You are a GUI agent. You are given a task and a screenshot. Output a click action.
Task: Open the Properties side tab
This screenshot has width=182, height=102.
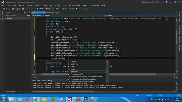[x=180, y=49]
